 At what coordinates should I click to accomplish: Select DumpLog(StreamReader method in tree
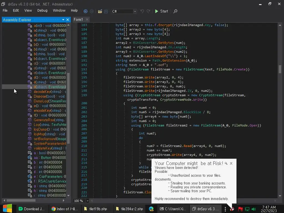point(50,101)
